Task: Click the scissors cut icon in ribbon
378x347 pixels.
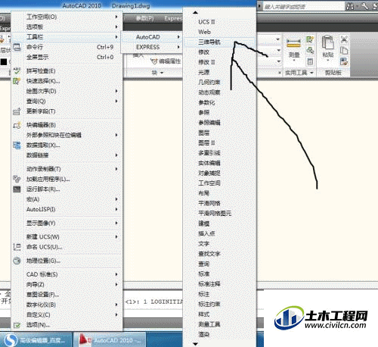Action: click(344, 39)
